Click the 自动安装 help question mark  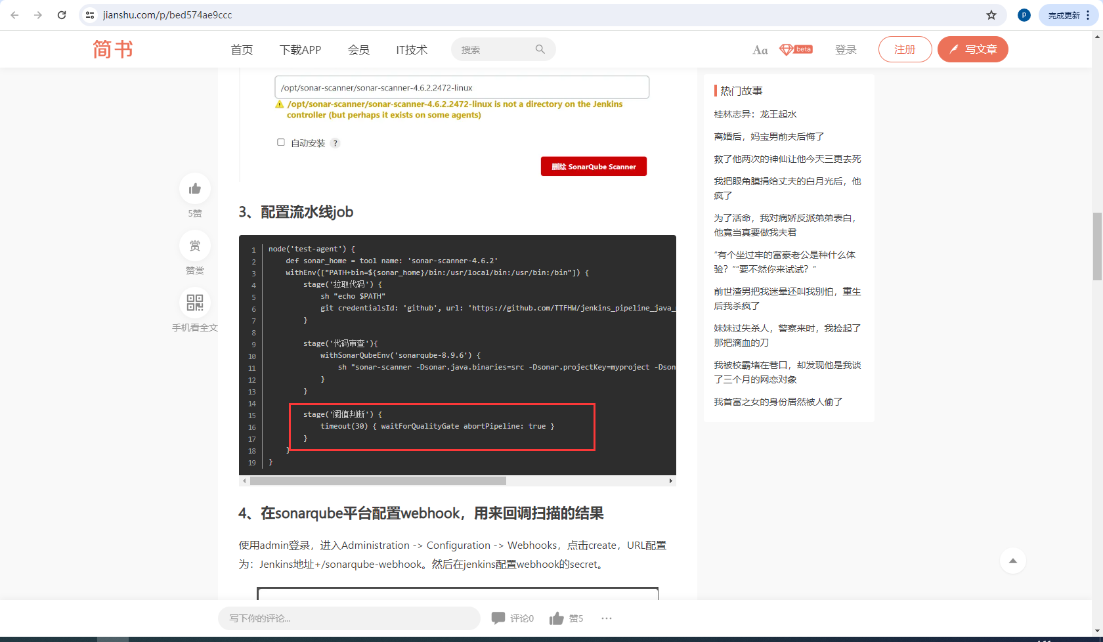(x=335, y=143)
